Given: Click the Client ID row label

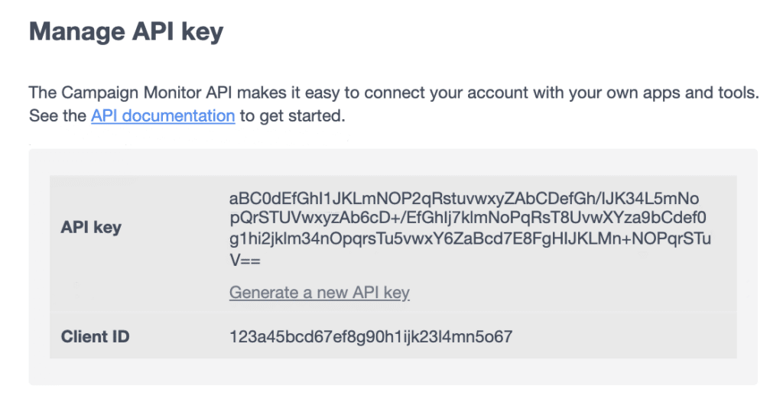Looking at the screenshot, I should point(96,336).
